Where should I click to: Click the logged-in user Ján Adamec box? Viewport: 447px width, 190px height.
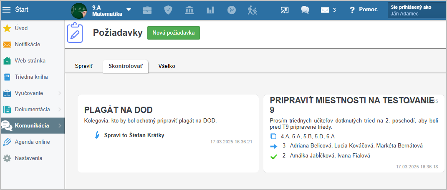416,10
